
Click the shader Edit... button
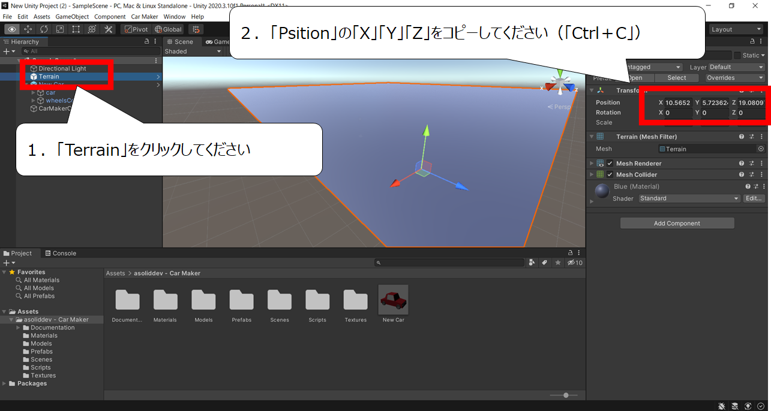coord(754,198)
